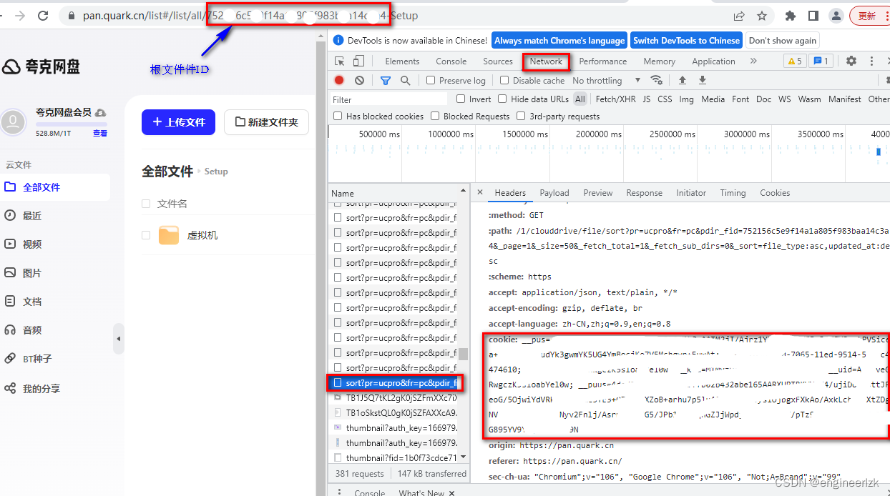Click Always match Chrome's language button
This screenshot has width=890, height=496.
click(559, 41)
